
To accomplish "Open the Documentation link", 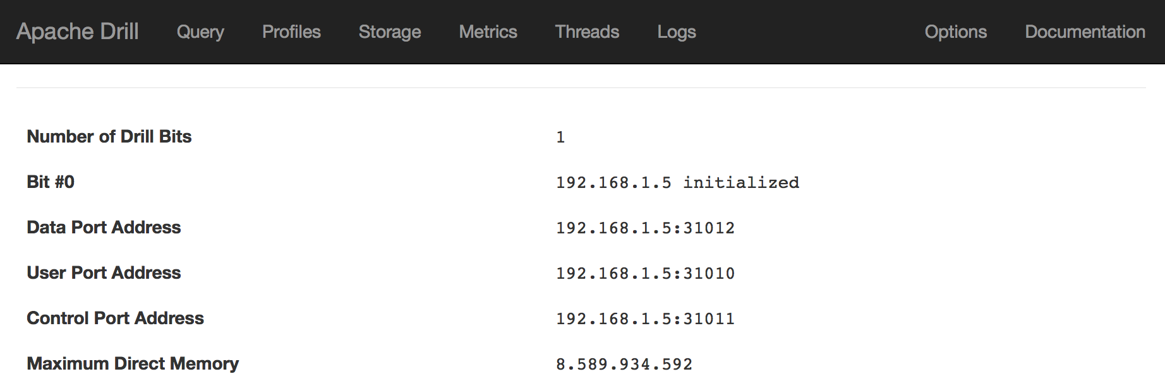I will point(1085,32).
